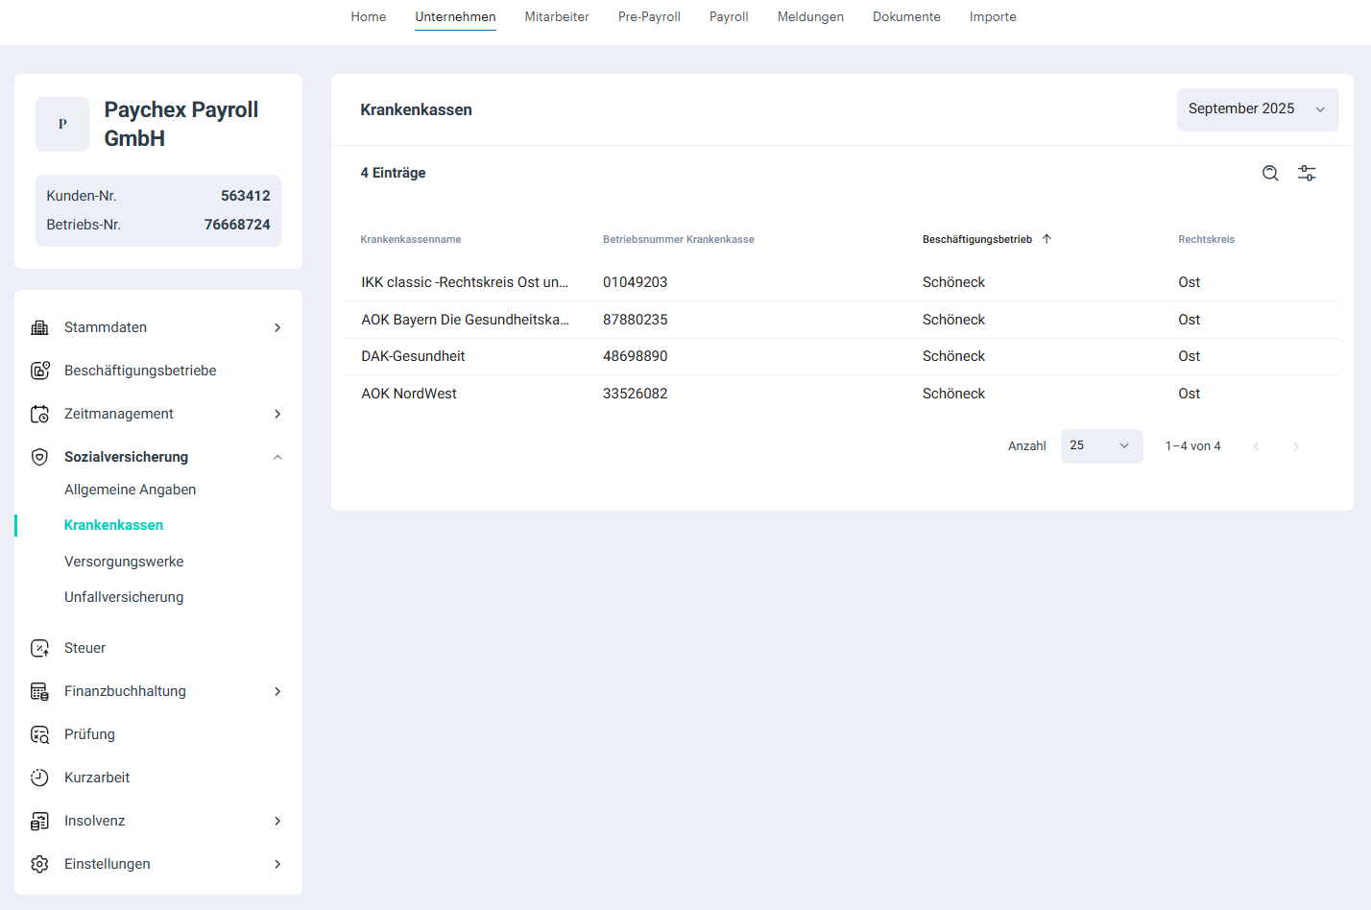
Task: Sort by Beschäftigungsbetrieb column header
Action: coord(977,239)
